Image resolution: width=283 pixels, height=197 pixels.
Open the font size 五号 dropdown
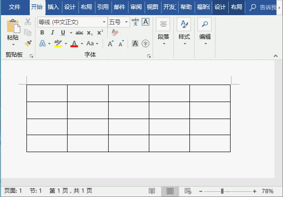(126, 22)
